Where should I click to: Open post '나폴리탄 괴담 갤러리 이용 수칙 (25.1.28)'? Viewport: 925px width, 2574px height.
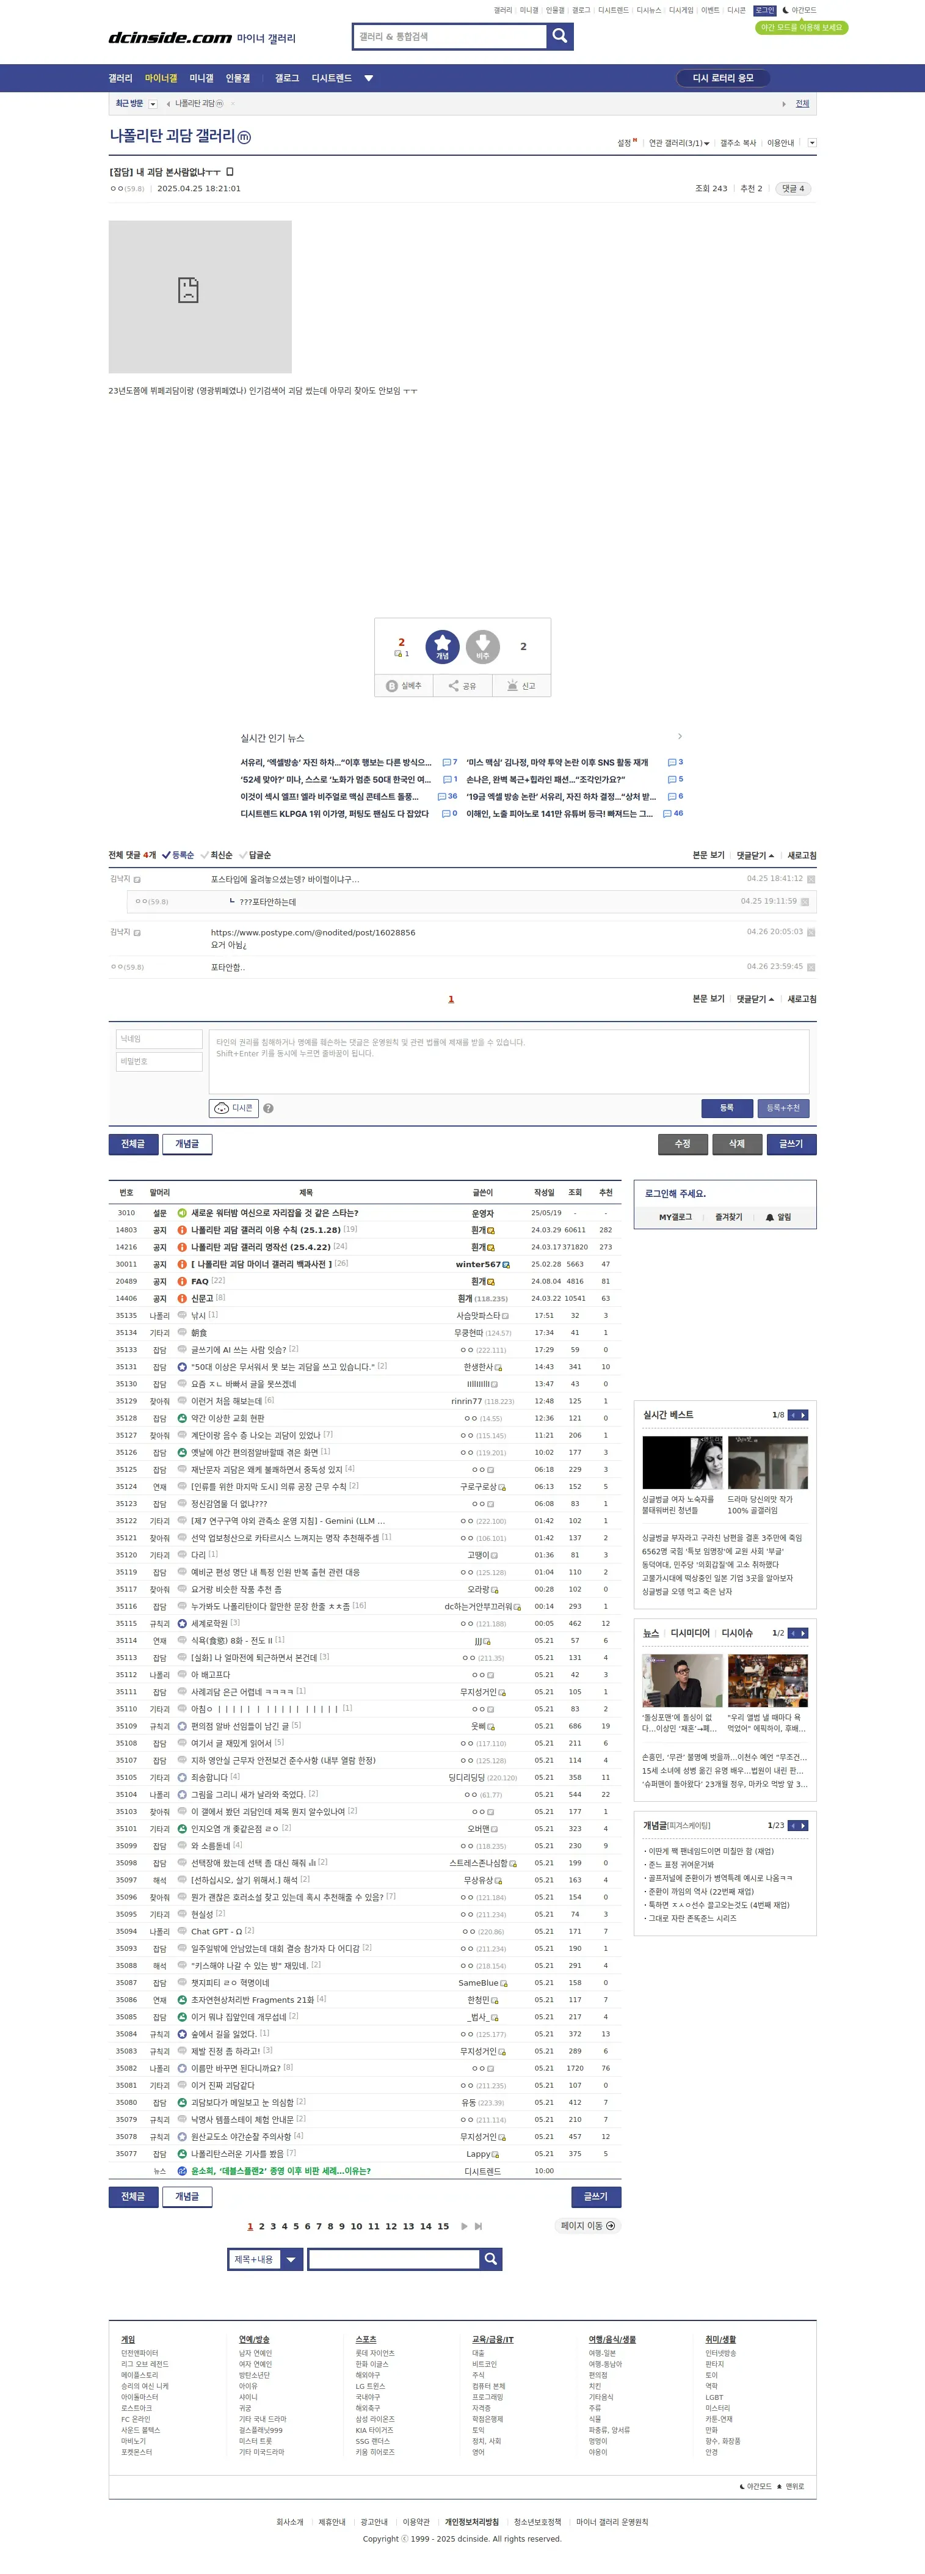tap(266, 1230)
